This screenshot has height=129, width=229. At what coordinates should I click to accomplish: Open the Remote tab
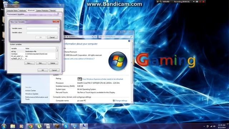(53, 10)
